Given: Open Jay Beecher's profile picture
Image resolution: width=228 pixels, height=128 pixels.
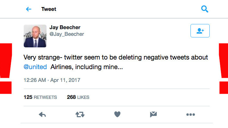Looking at the screenshot, I should (x=35, y=36).
